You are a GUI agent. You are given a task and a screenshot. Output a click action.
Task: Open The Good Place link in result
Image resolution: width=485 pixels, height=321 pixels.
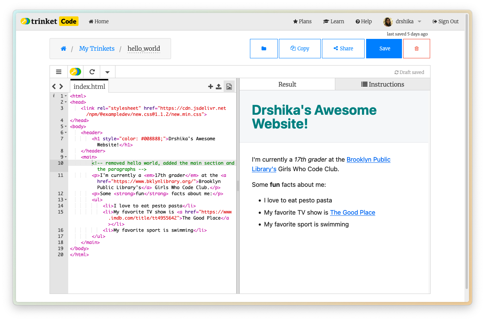tap(352, 212)
